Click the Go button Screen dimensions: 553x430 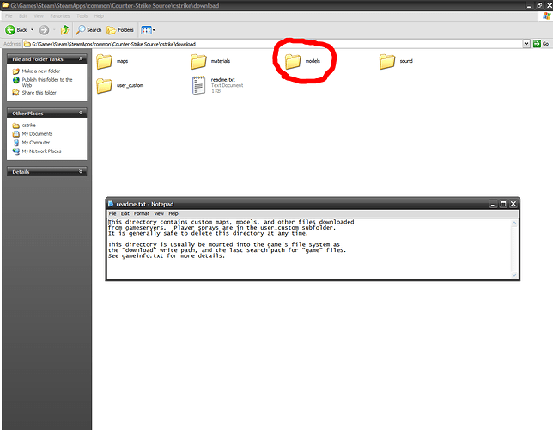(541, 44)
